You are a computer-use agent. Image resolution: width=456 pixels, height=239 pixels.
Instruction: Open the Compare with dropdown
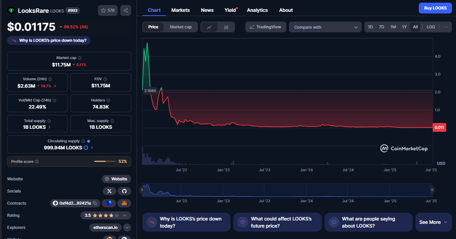tap(325, 27)
